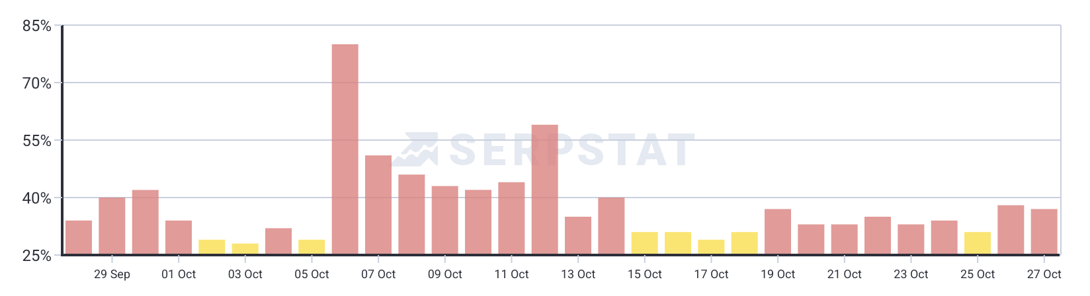Select the yellow bar for 17 Oct

[x=711, y=247]
